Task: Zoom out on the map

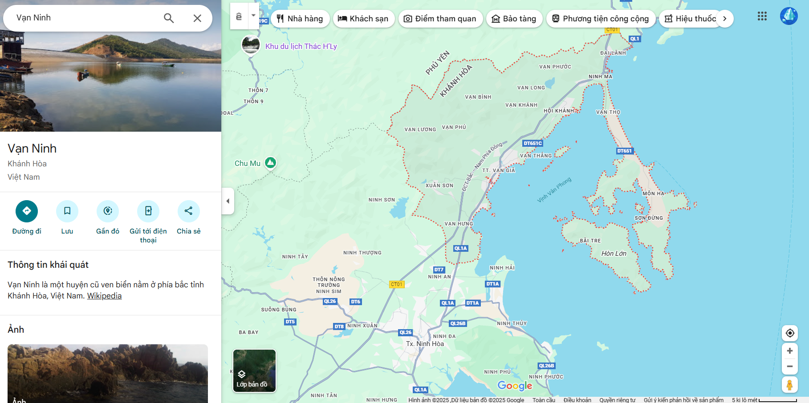Action: pyautogui.click(x=789, y=367)
